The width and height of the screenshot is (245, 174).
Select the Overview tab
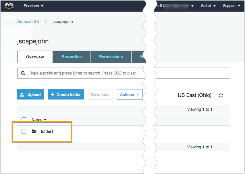[35, 57]
